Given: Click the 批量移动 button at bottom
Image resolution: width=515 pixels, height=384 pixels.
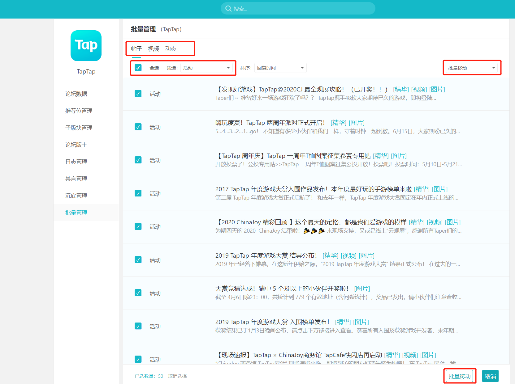Looking at the screenshot, I should [x=460, y=376].
